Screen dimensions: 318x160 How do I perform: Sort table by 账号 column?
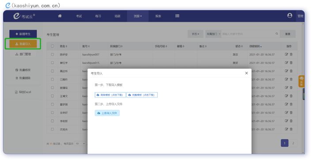pyautogui.click(x=86, y=46)
